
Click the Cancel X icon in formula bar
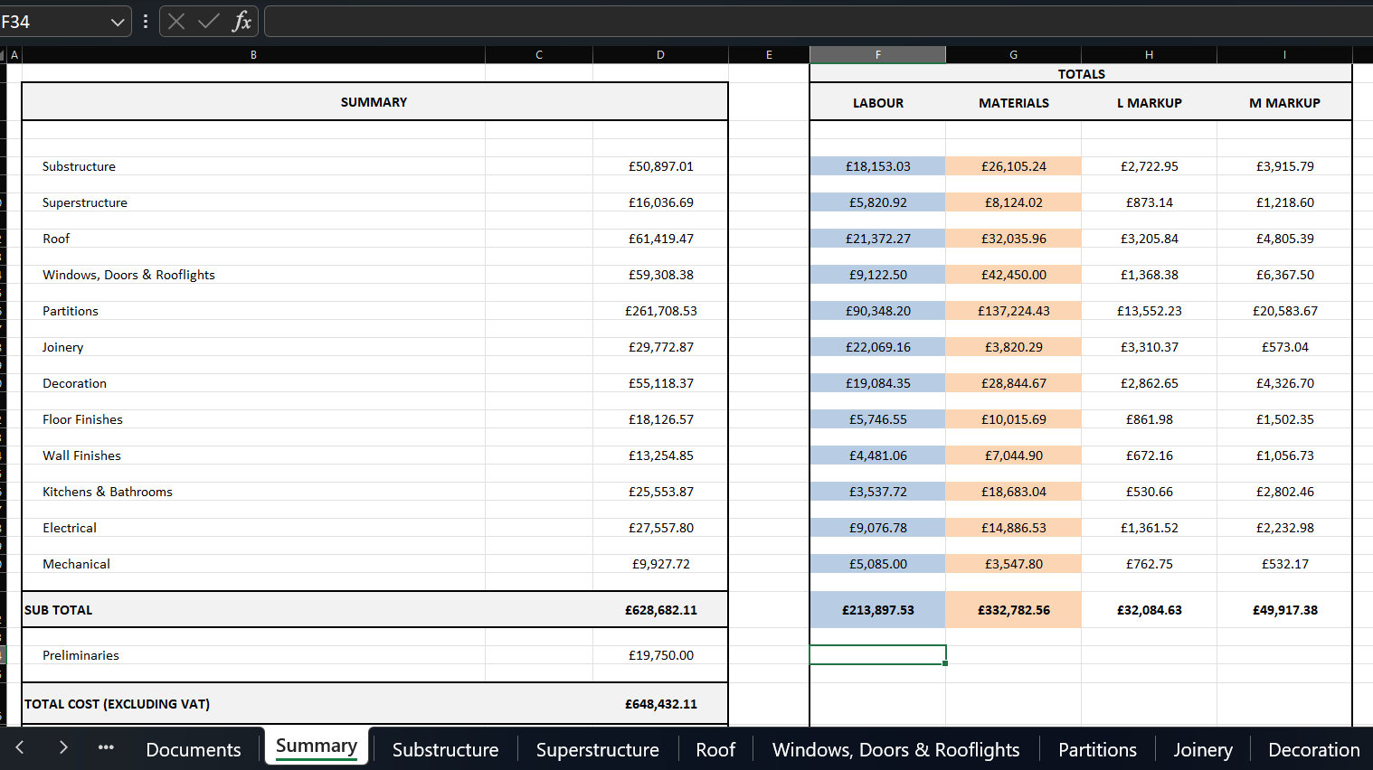click(176, 22)
